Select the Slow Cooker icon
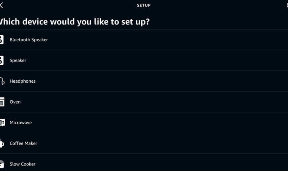 pos(2,164)
